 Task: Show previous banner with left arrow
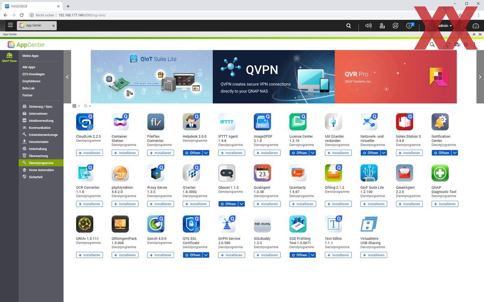[67, 77]
